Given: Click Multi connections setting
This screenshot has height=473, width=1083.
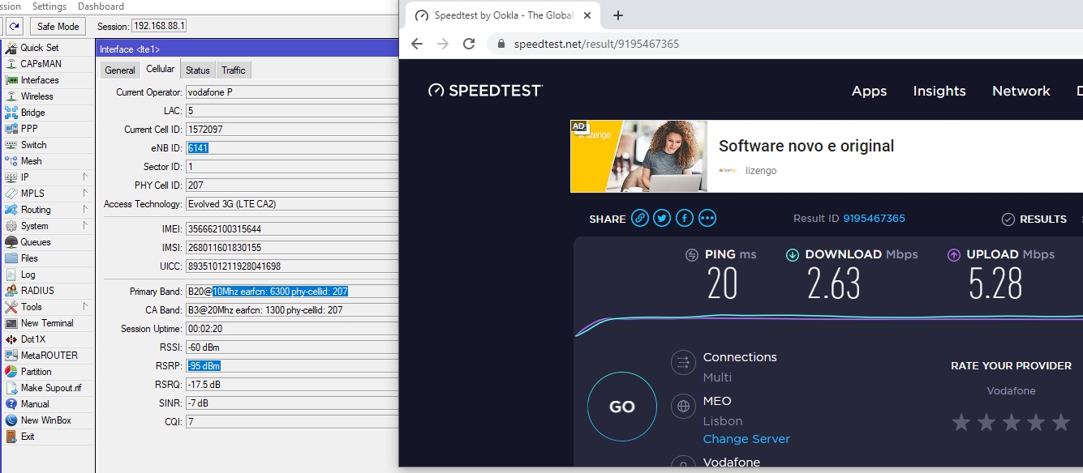Looking at the screenshot, I should pyautogui.click(x=717, y=377).
